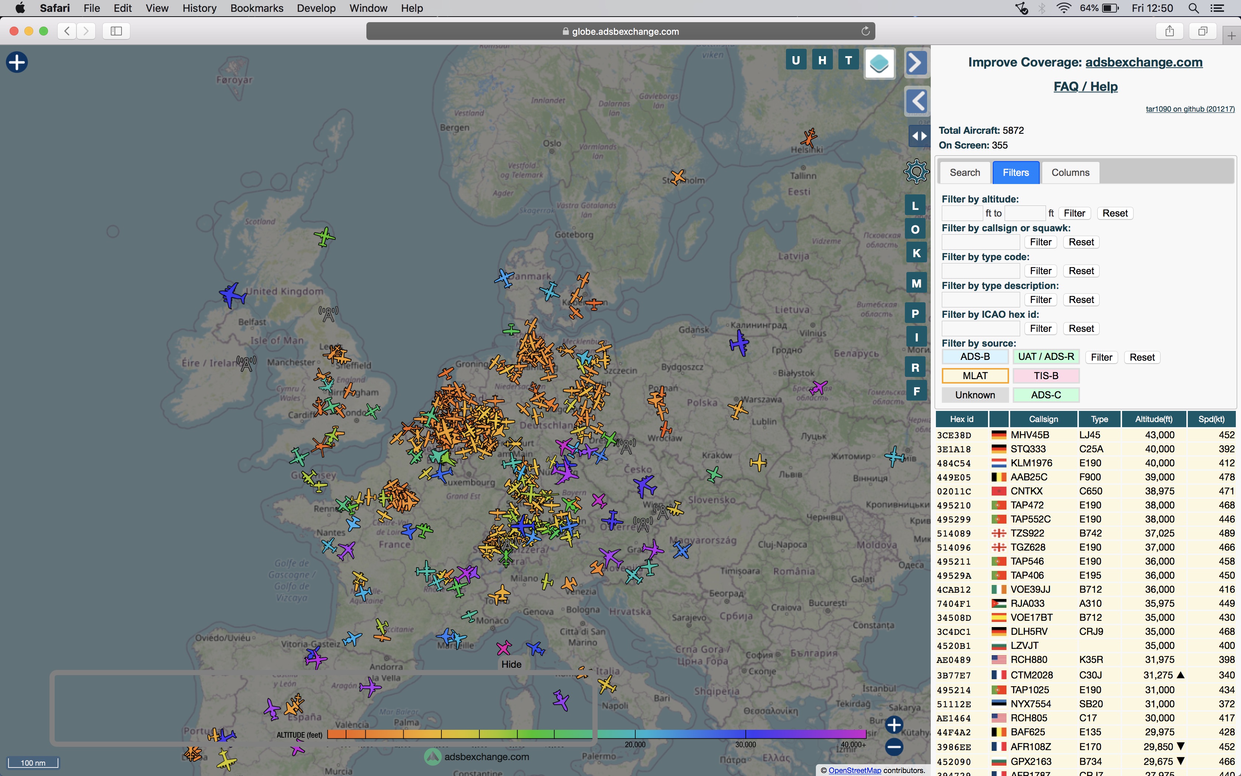1241x776 pixels.
Task: Toggle the O map option button
Action: (915, 229)
